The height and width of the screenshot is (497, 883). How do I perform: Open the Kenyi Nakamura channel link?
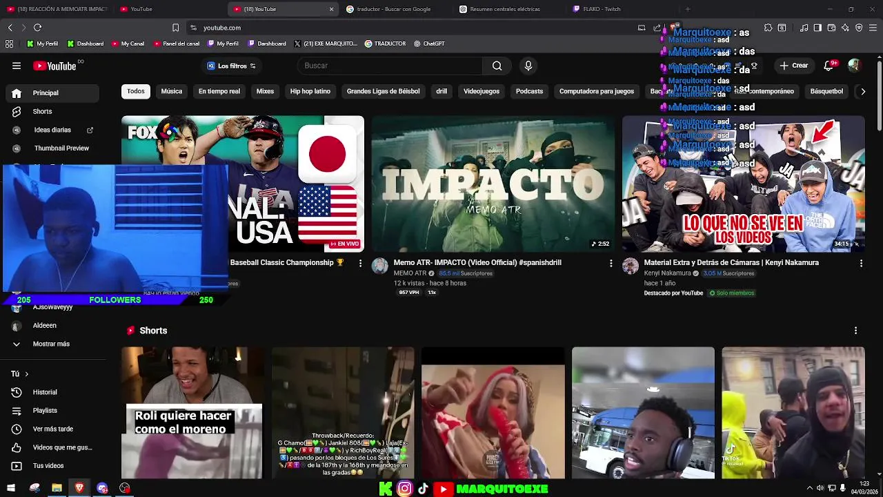coord(667,273)
